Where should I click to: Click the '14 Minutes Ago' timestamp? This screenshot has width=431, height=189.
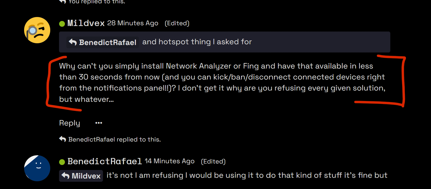(x=170, y=161)
